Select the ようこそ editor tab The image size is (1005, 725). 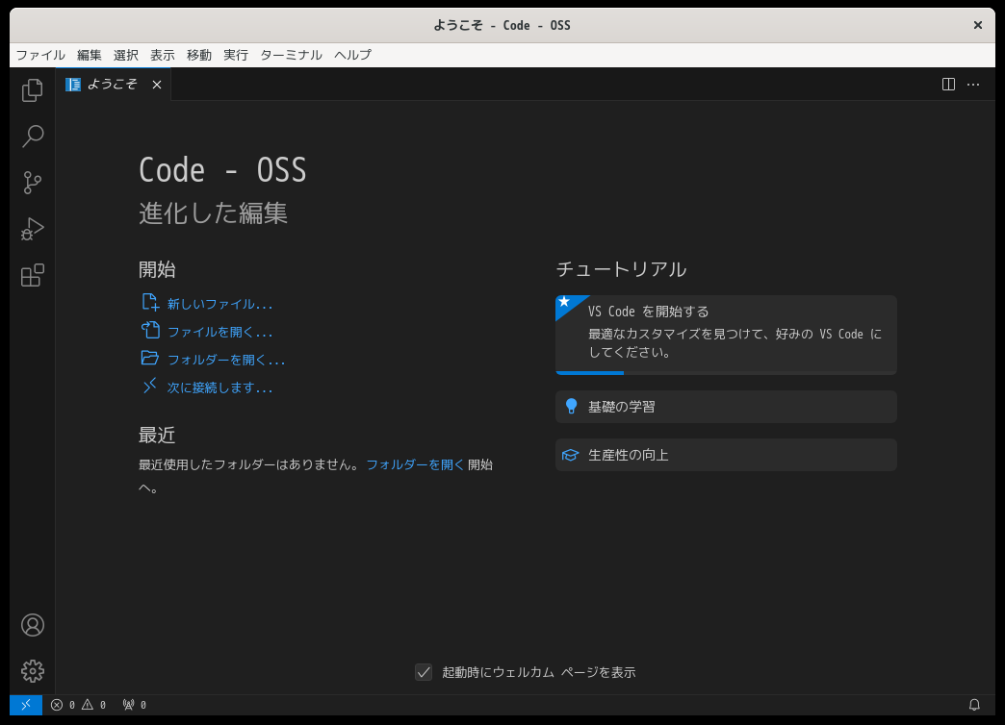114,84
